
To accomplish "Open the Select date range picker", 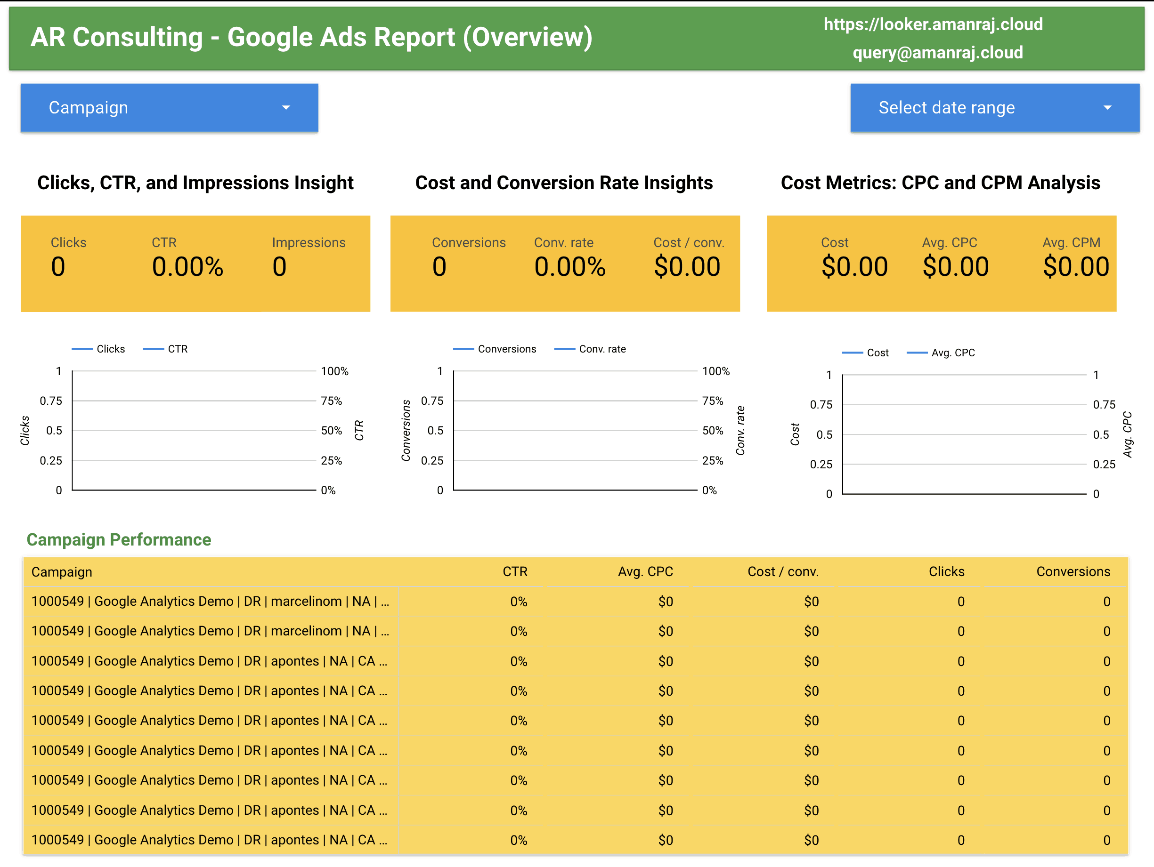I will point(994,107).
